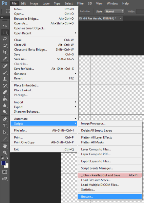Image resolution: width=144 pixels, height=203 pixels.
Task: Expand the Automate submenu
Action: point(44,119)
